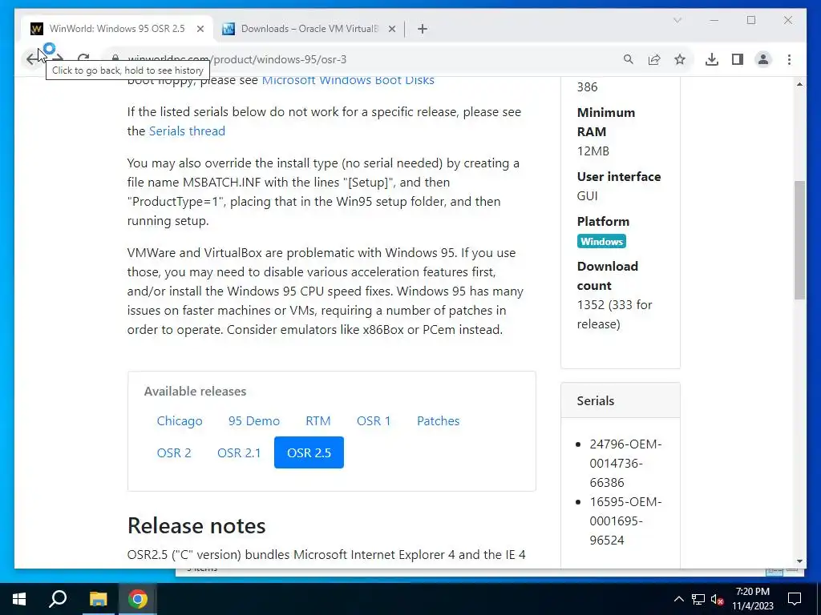Switch to the WinWorld Windows 95 OSR 2.5 tab
This screenshot has width=821, height=615.
pyautogui.click(x=117, y=29)
